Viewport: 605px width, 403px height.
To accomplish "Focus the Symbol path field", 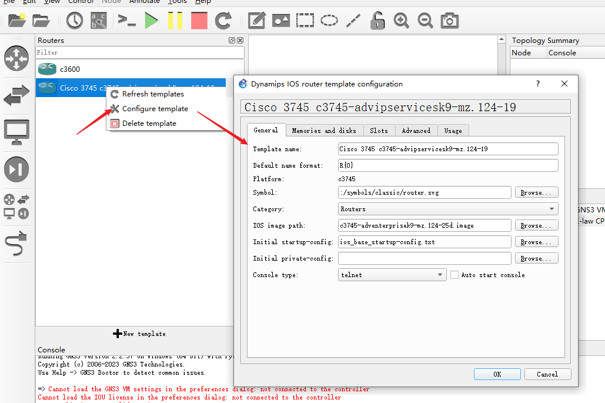I will tap(424, 192).
